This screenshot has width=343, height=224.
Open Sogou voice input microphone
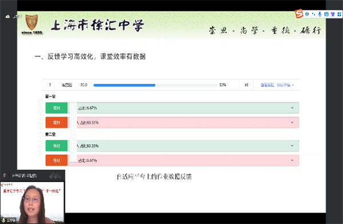(320, 14)
